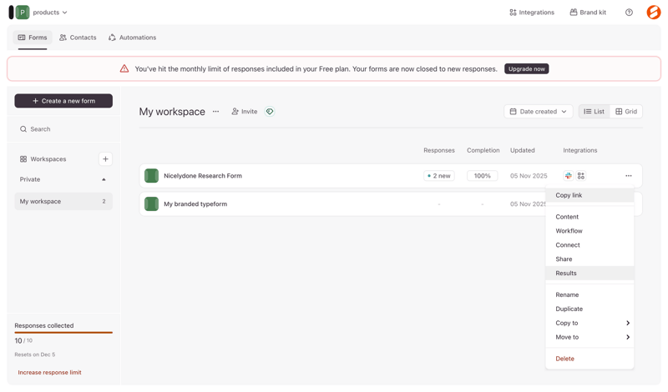Switch to the Automations tab

(132, 38)
